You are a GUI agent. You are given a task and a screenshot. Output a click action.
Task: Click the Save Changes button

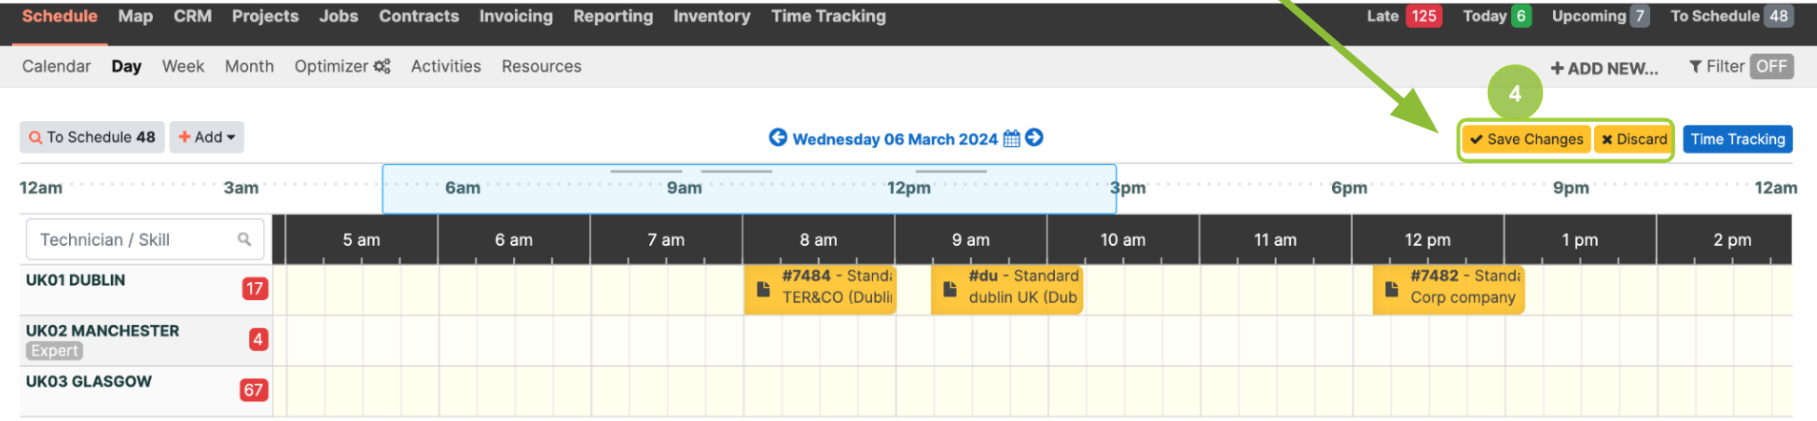click(x=1527, y=139)
